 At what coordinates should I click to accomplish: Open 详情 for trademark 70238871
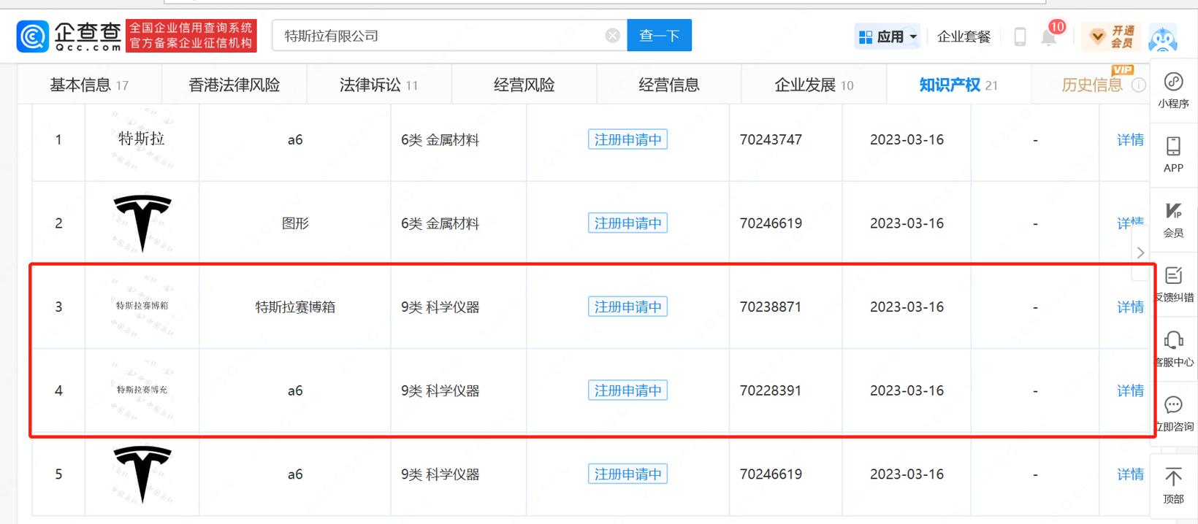point(1130,307)
